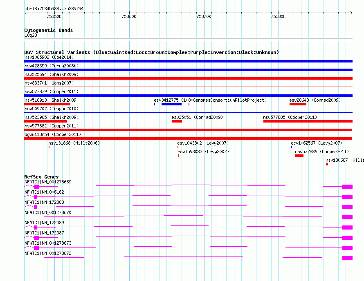Viewport: 364px width, 281px height.
Task: Click the esv1062567 (Levy2007) label
Action: (x=317, y=143)
